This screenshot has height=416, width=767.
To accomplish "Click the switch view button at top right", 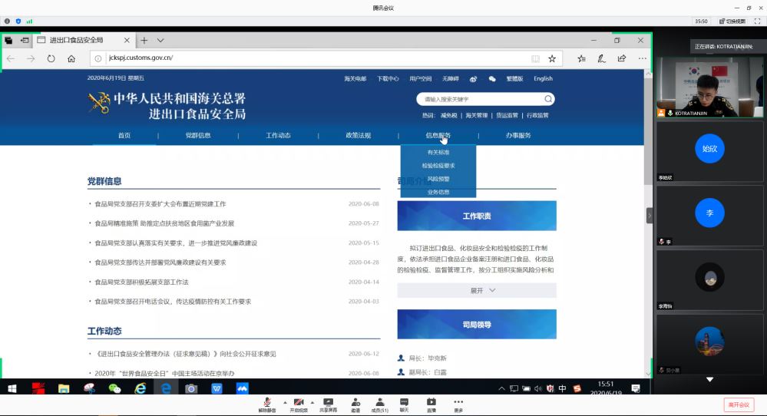I will click(732, 21).
